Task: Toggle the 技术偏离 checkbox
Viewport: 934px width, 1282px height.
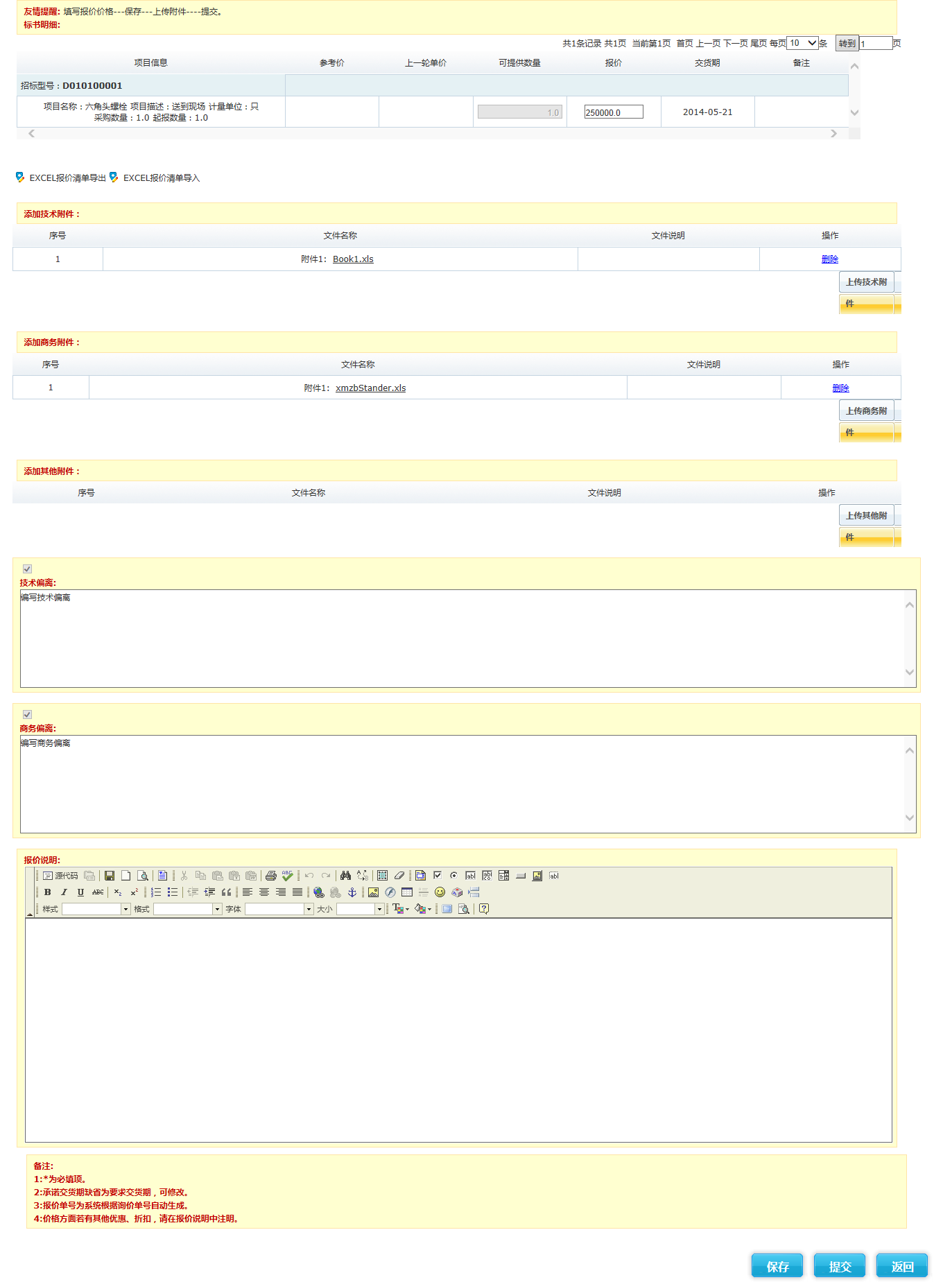Action: (x=27, y=569)
